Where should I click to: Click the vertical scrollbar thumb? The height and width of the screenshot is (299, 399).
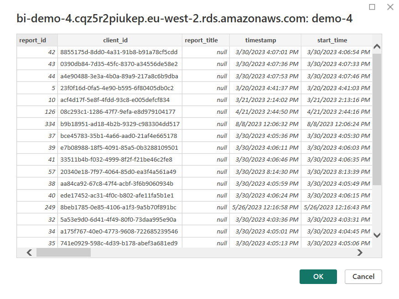[377, 118]
